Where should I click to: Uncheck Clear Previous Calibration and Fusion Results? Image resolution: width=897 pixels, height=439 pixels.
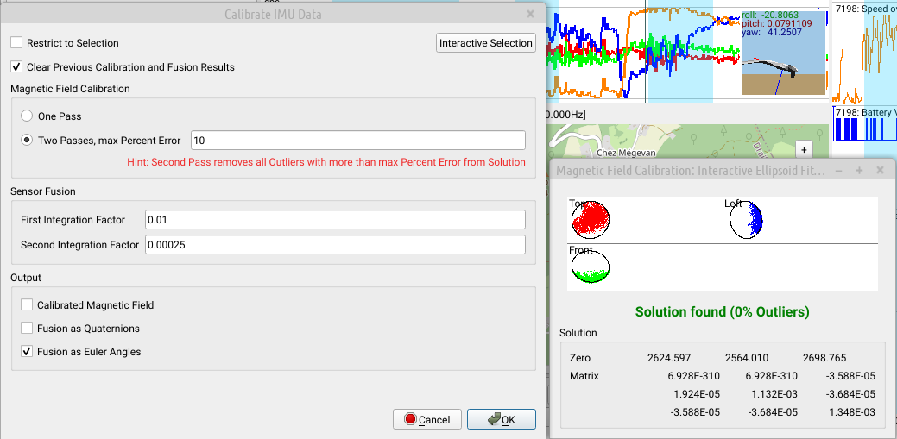coord(16,67)
